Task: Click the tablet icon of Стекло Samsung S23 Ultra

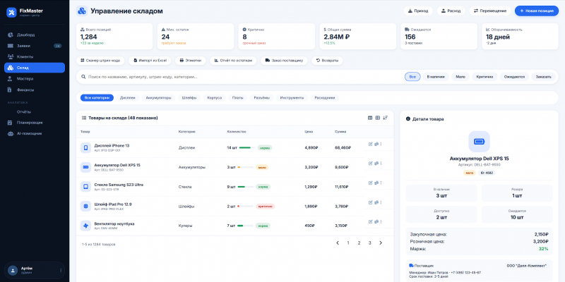Action: point(85,187)
